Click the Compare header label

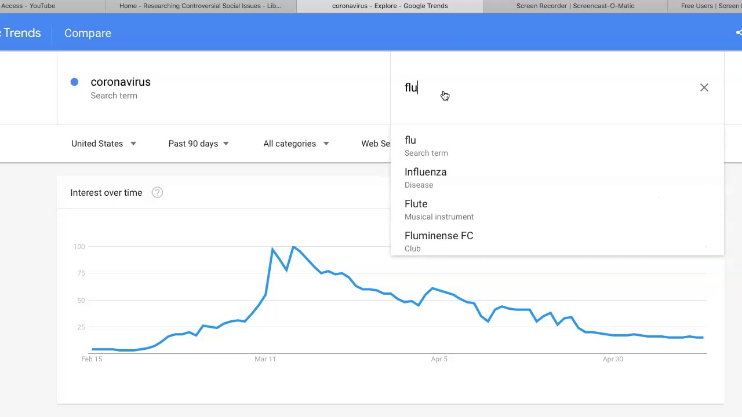88,33
